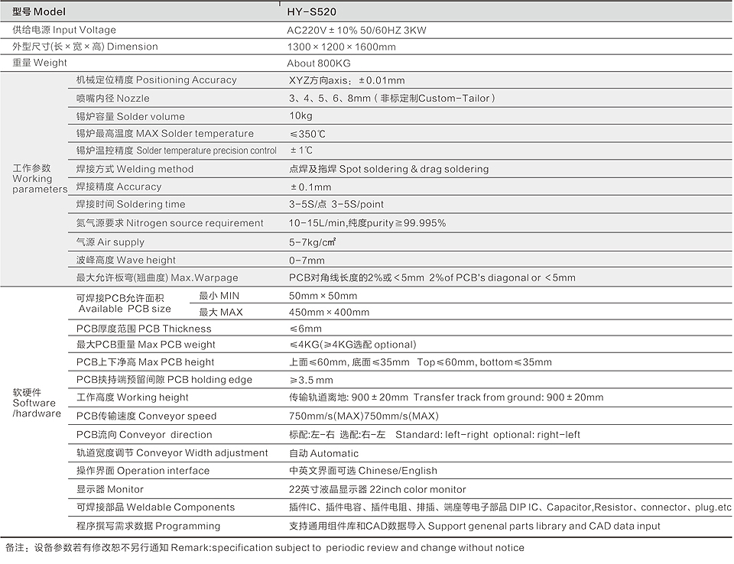
Task: Click the ± 0.1mm accuracy value
Action: pyautogui.click(x=310, y=187)
